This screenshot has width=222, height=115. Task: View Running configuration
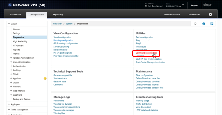click(x=63, y=40)
